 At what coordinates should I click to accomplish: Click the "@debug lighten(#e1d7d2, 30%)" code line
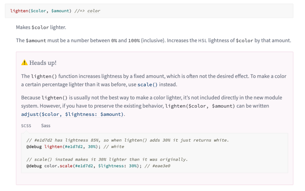[64, 147]
